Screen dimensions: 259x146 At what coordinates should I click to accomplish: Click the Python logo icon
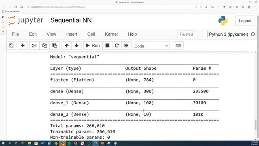tap(223, 21)
